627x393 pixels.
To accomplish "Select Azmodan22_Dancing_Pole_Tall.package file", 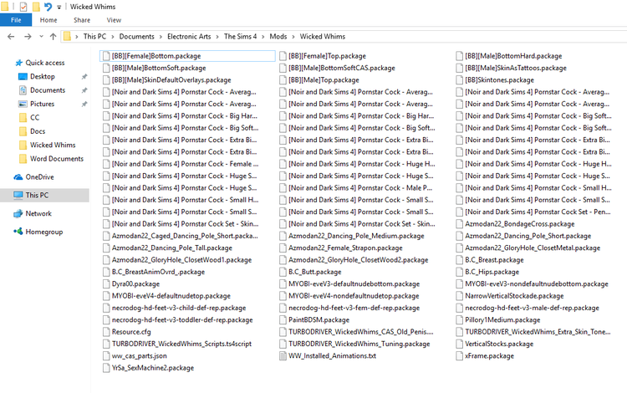I will point(172,248).
